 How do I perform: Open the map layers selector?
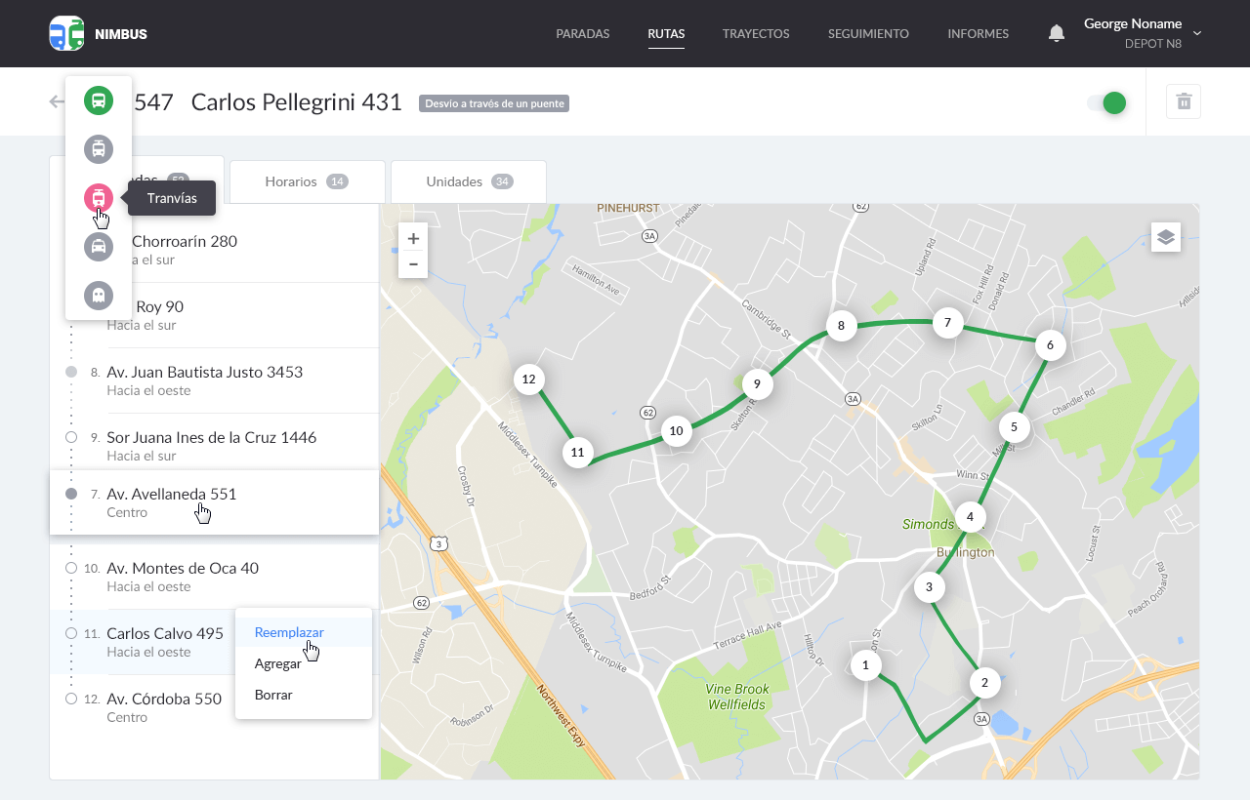click(x=1165, y=237)
